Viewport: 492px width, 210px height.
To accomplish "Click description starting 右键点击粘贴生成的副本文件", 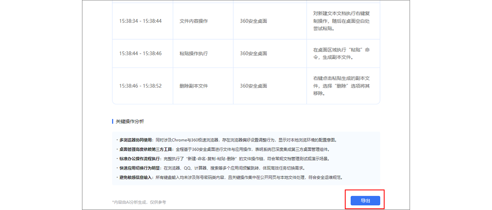I will (342, 86).
